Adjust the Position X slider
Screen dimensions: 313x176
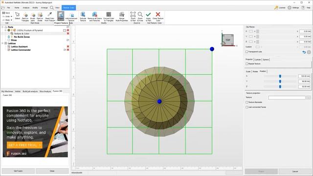tap(280, 76)
